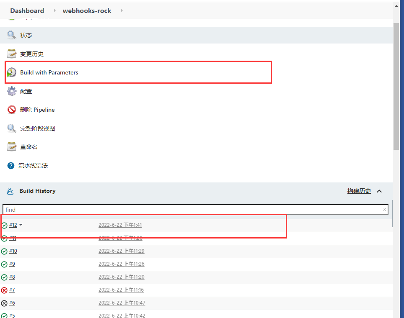
Task: Open aborted build #6 link
Action: point(12,303)
